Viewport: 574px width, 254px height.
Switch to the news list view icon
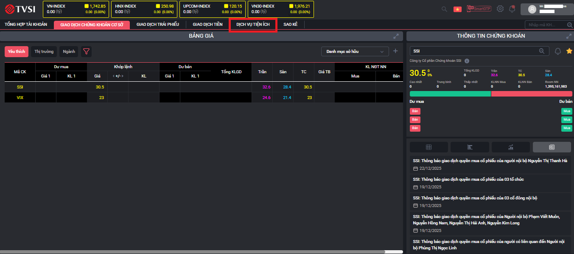click(x=552, y=147)
